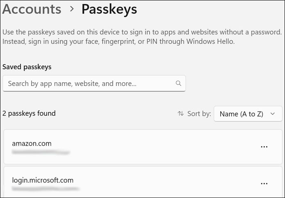Image resolution: width=285 pixels, height=198 pixels.
Task: Open the Name (A to Z) sort dropdown
Action: point(242,114)
